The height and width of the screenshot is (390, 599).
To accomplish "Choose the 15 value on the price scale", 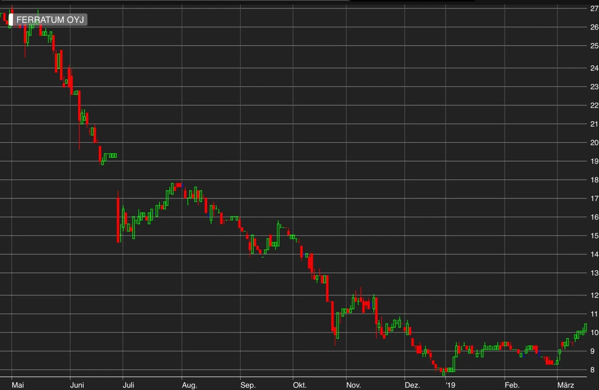I will (594, 236).
